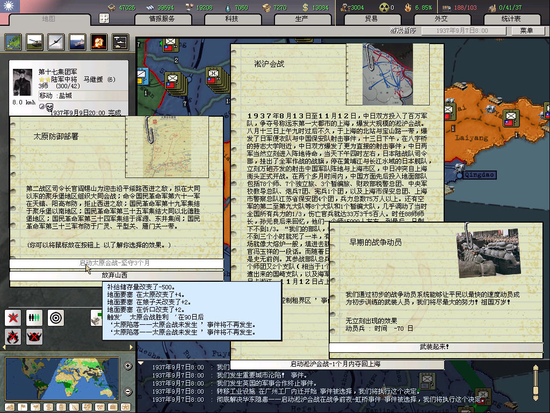Click the nuclear radiation icon showing 0
Image resolution: width=550 pixels, height=413 pixels.
(384, 8)
